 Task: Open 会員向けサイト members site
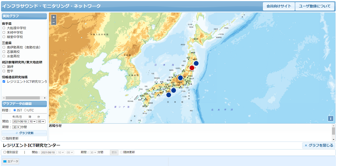pyautogui.click(x=279, y=6)
